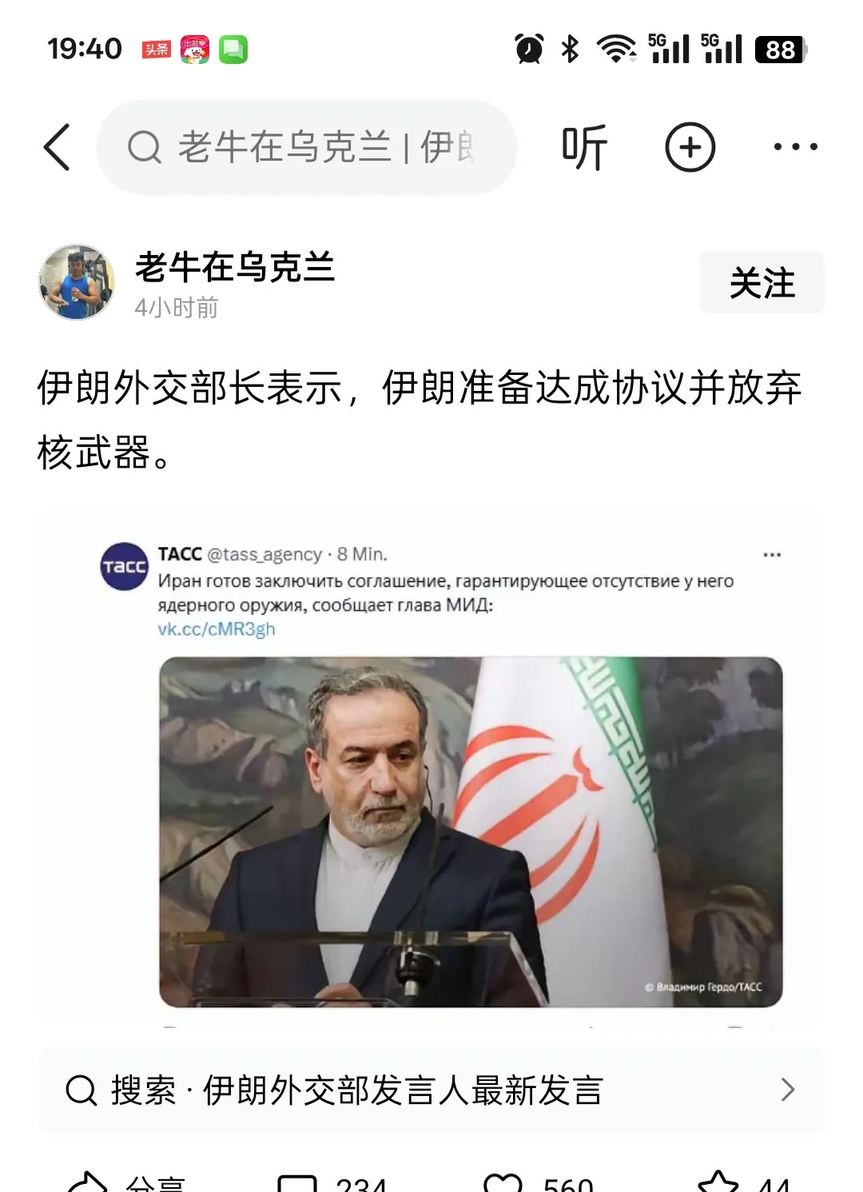Tap the circled plus icon
Screen dimensions: 863x1192
coord(690,147)
